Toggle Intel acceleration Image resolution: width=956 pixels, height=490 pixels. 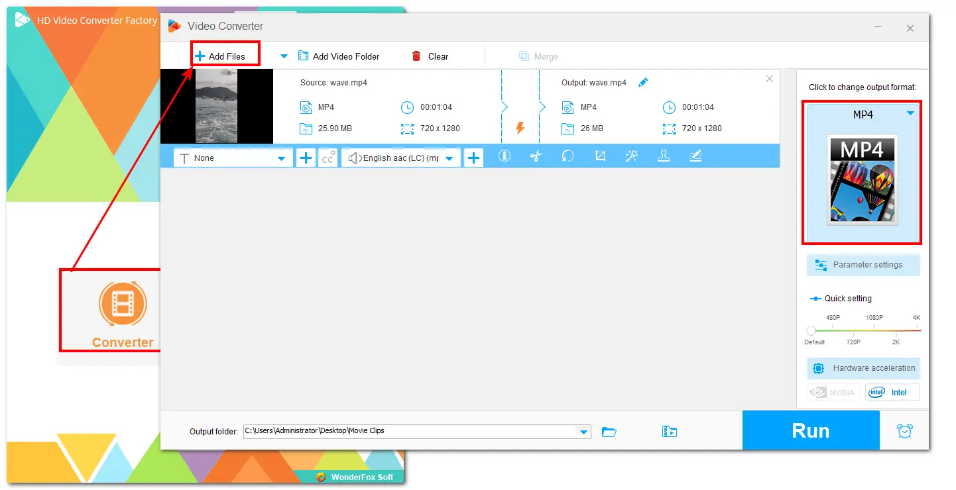[x=892, y=392]
